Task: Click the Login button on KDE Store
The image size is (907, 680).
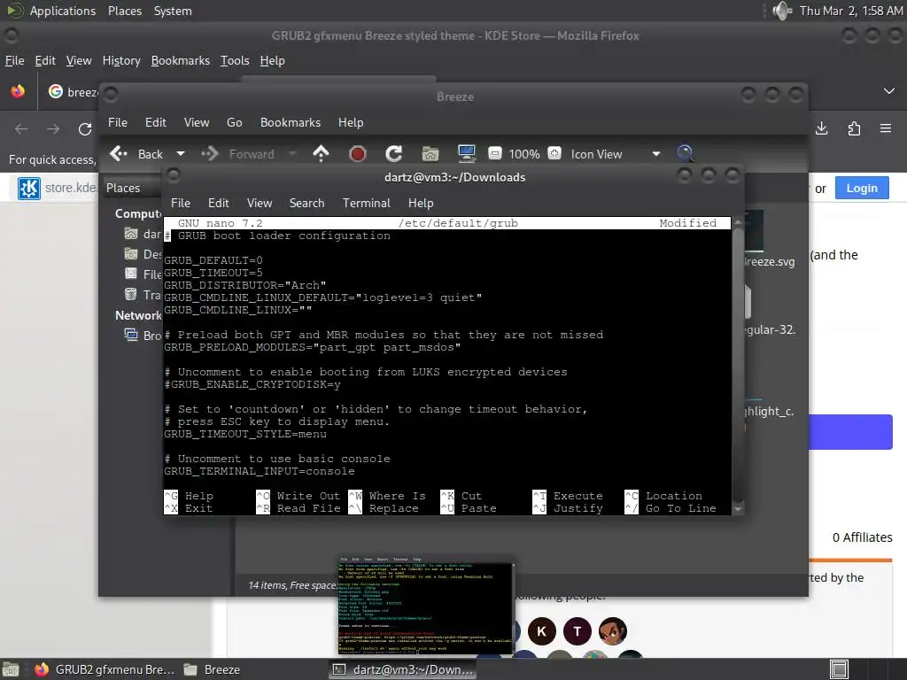Action: coord(862,188)
